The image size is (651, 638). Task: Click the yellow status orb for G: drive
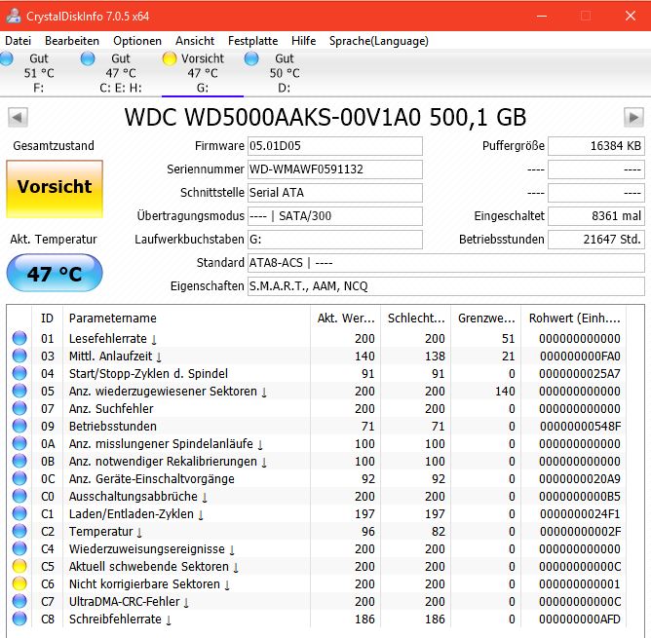pyautogui.click(x=170, y=58)
